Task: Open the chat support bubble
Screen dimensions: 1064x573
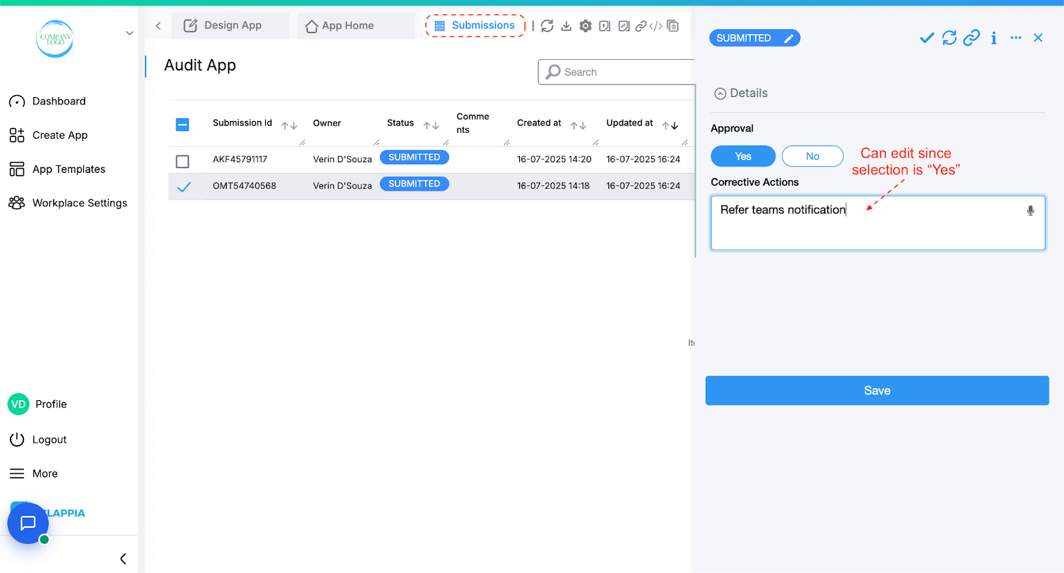Action: pos(28,523)
